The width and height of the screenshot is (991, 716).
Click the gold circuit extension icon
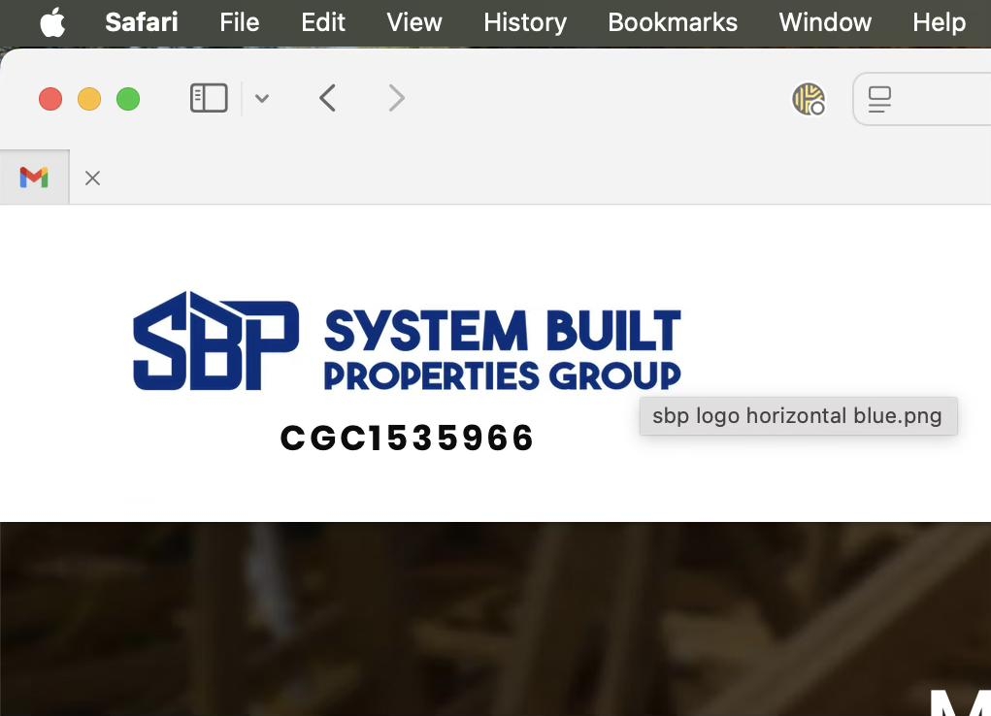pos(809,99)
